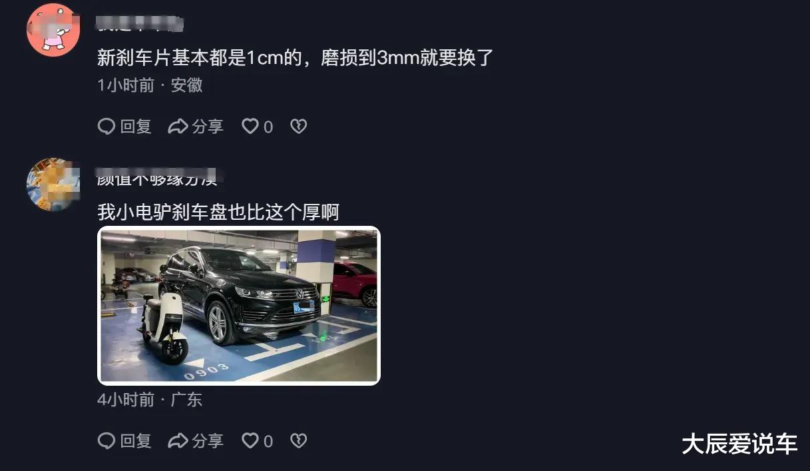The width and height of the screenshot is (810, 471).
Task: Click the speech bubble icon on first comment
Action: (x=106, y=127)
